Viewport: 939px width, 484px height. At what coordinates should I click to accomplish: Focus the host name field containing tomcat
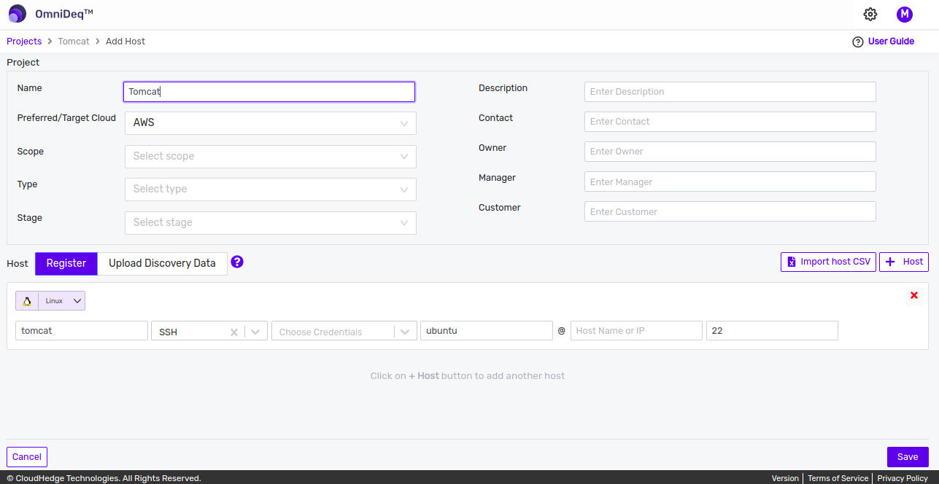(x=82, y=330)
